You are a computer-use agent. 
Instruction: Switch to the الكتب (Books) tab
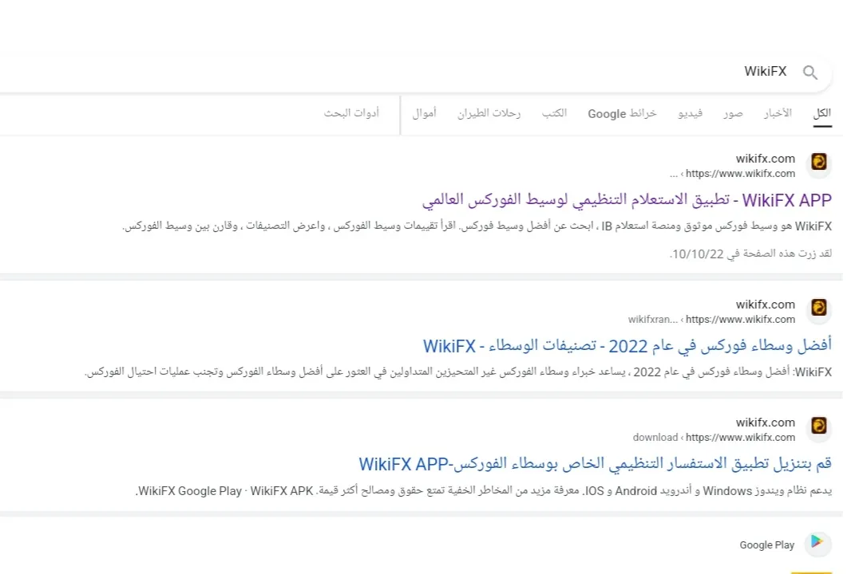[x=554, y=113]
